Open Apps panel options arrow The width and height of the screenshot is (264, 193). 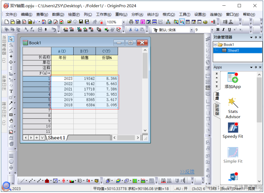[x=251, y=67]
